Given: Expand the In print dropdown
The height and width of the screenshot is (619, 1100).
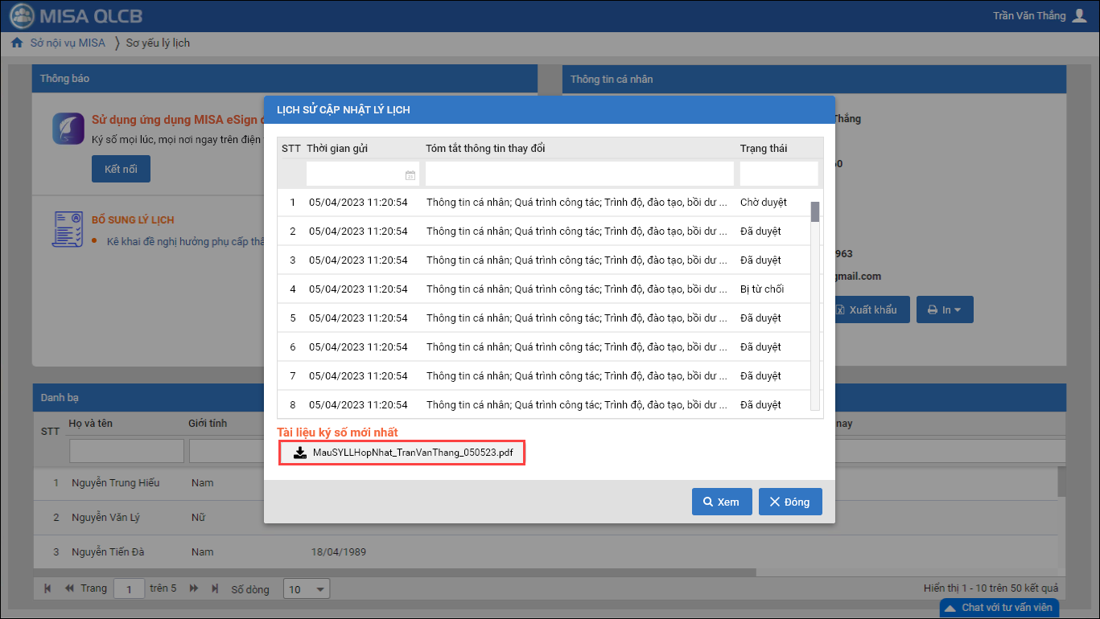Looking at the screenshot, I should (x=945, y=309).
